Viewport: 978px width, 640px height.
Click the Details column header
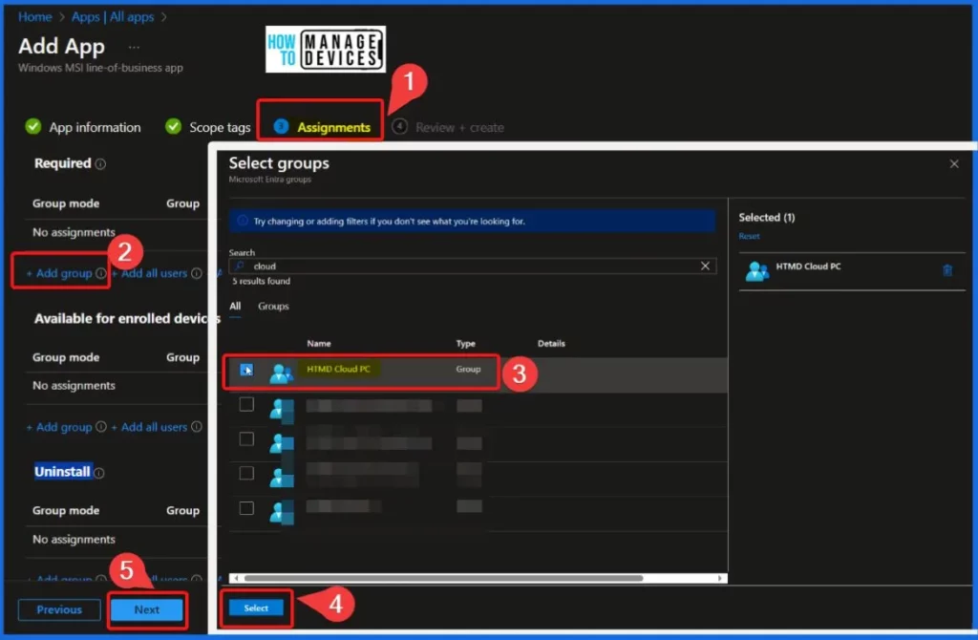551,344
